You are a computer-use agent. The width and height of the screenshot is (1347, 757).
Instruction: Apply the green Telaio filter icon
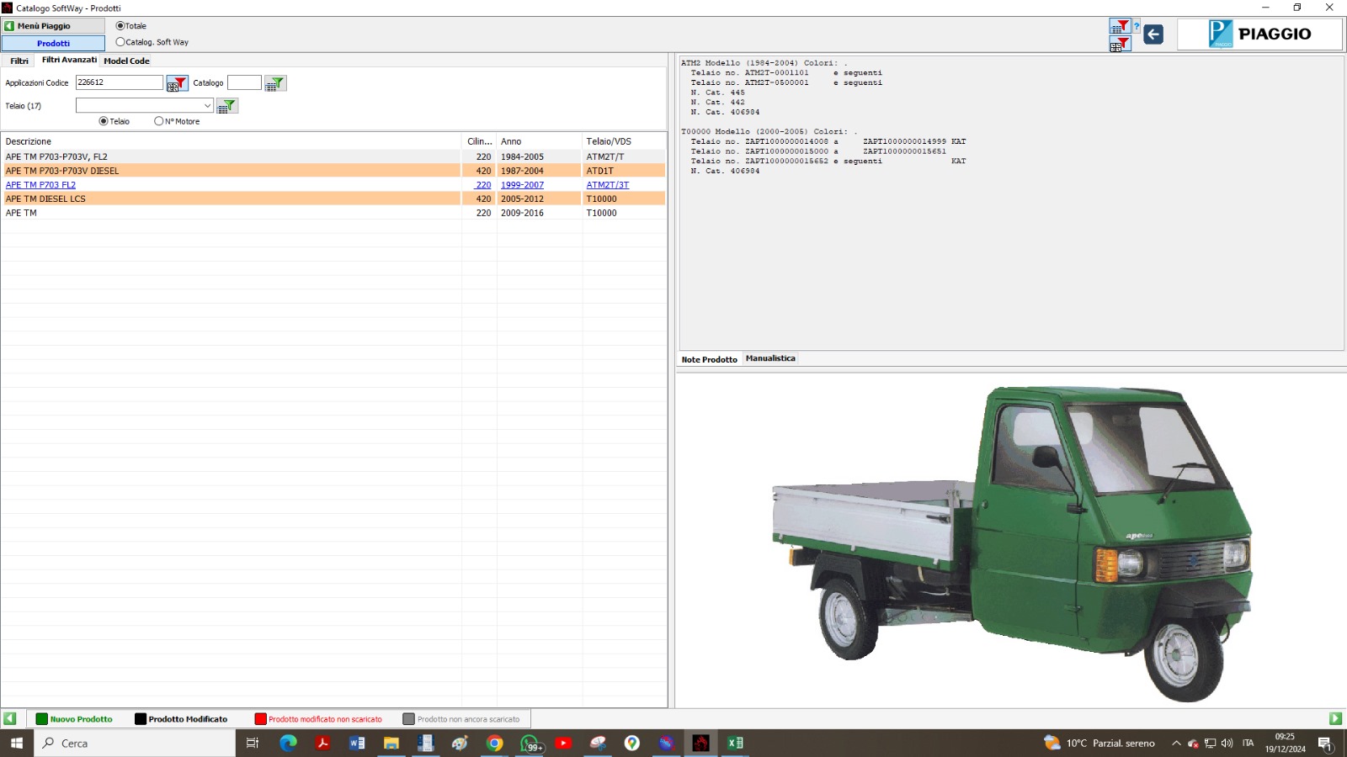[227, 106]
